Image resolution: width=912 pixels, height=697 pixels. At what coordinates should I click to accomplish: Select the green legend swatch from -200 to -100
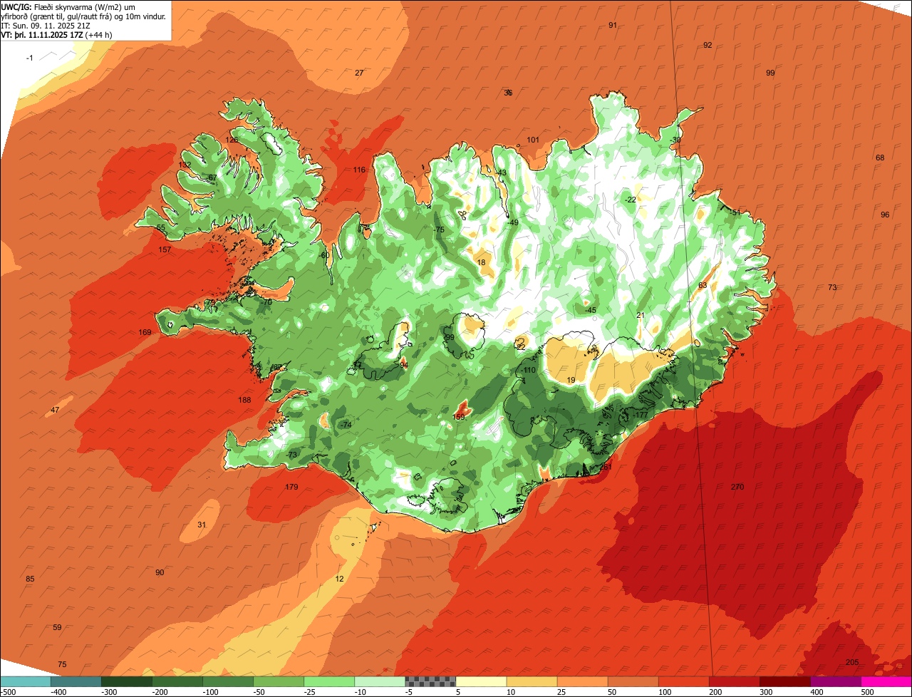point(177,681)
